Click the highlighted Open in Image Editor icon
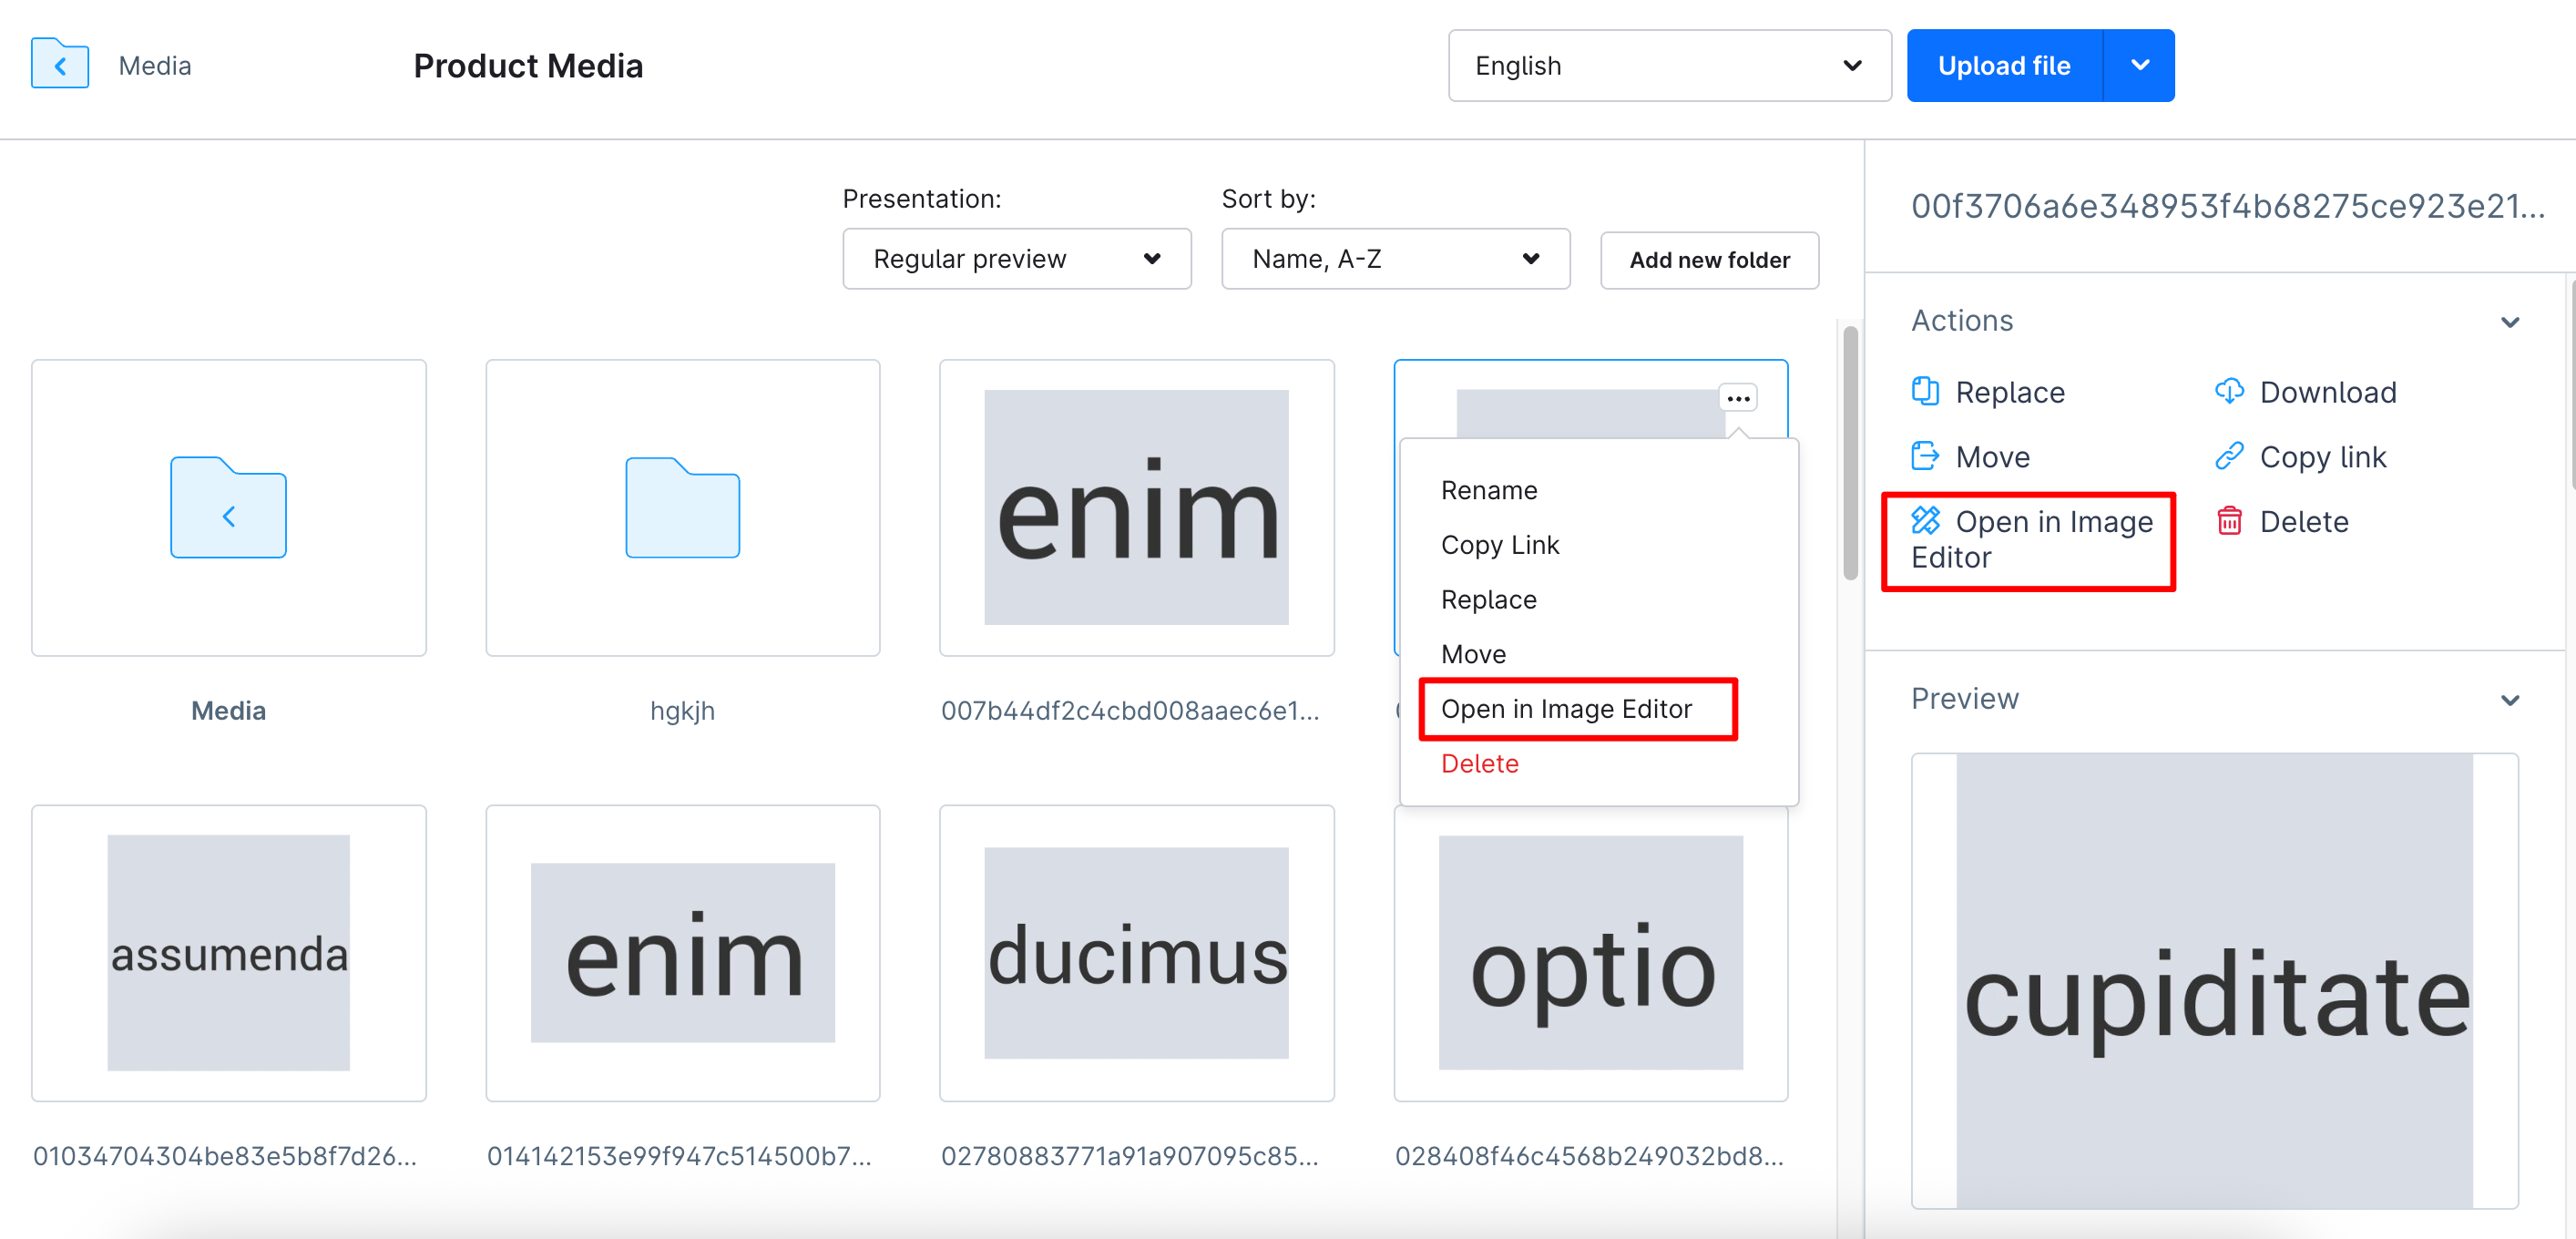 (x=1926, y=521)
